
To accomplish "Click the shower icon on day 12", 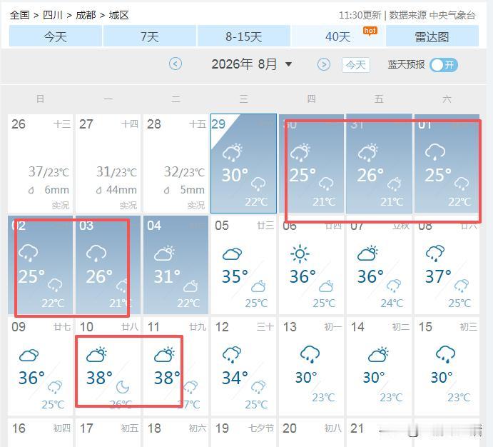I will point(232,355).
